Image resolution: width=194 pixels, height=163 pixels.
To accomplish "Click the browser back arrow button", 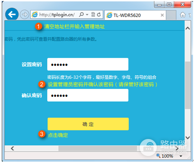I will (12, 14).
